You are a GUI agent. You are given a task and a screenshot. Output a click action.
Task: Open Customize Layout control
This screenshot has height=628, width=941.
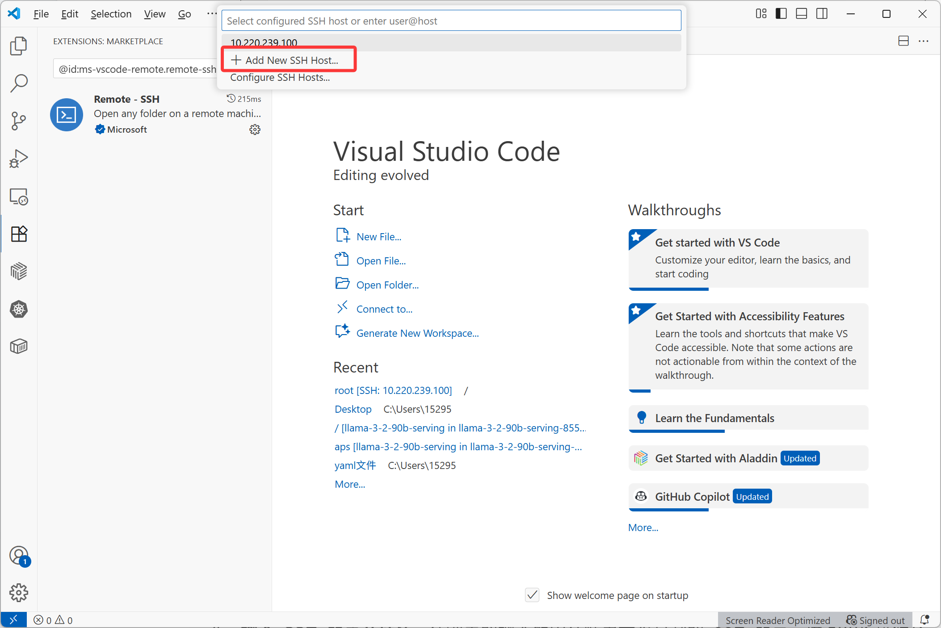761,14
